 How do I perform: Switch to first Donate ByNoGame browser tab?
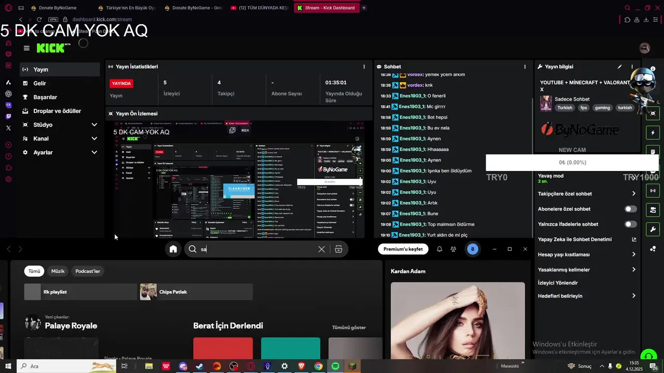(58, 8)
